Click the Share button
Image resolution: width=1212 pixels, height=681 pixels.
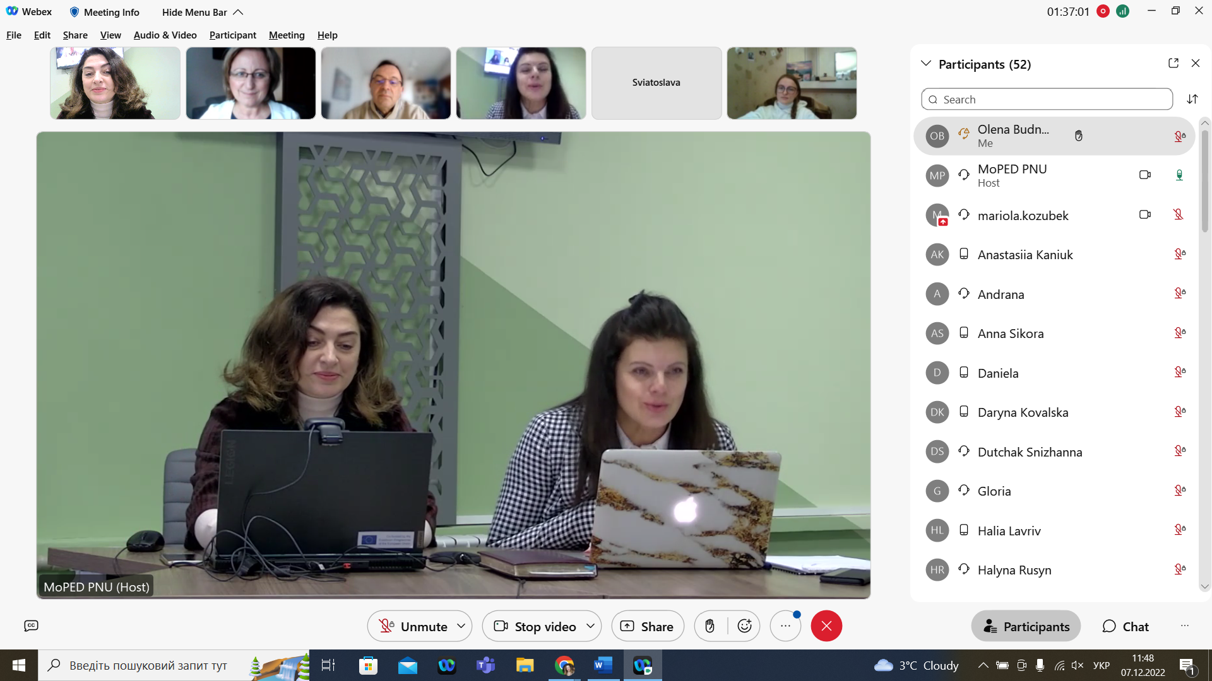[648, 626]
